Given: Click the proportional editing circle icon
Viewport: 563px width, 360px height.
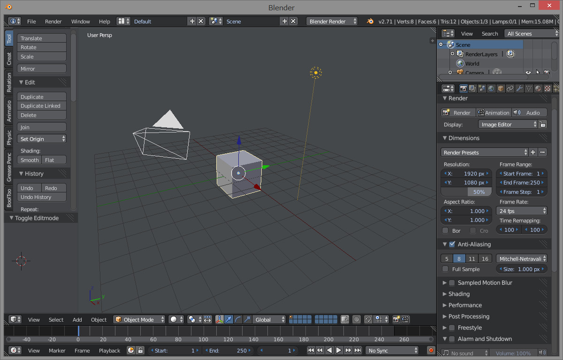Looking at the screenshot, I should click(357, 319).
